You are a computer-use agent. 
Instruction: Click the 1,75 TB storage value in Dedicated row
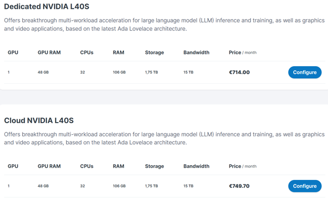[151, 72]
